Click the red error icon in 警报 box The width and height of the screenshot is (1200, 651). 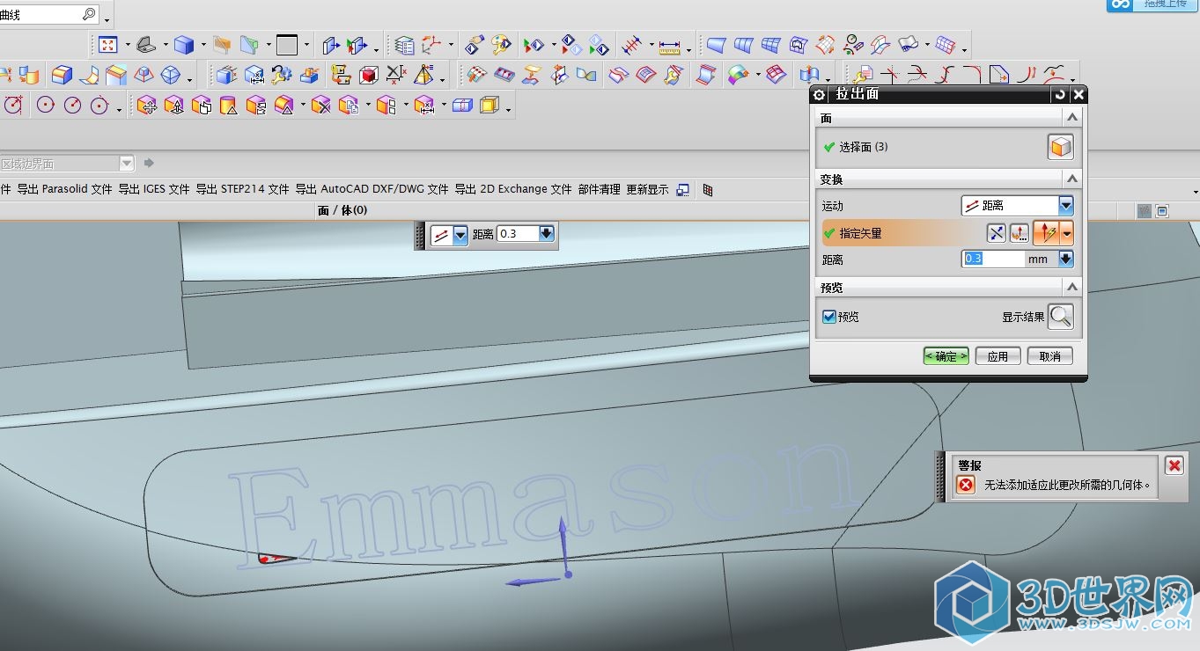pos(967,485)
